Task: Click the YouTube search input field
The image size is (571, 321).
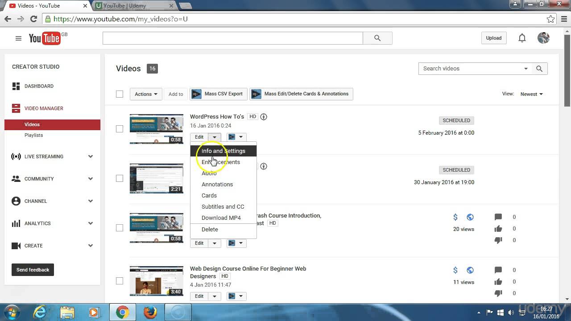Action: coord(233,38)
